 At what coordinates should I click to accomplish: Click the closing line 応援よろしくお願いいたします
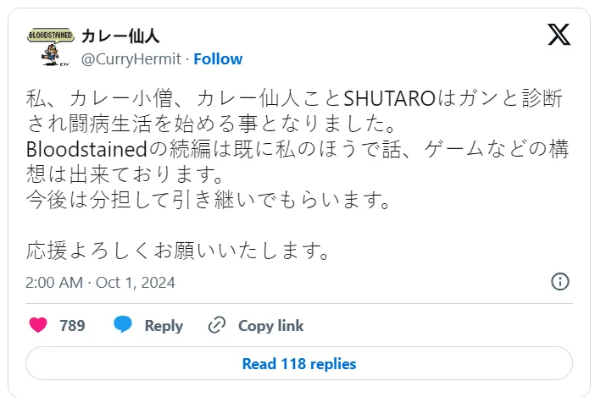click(178, 251)
